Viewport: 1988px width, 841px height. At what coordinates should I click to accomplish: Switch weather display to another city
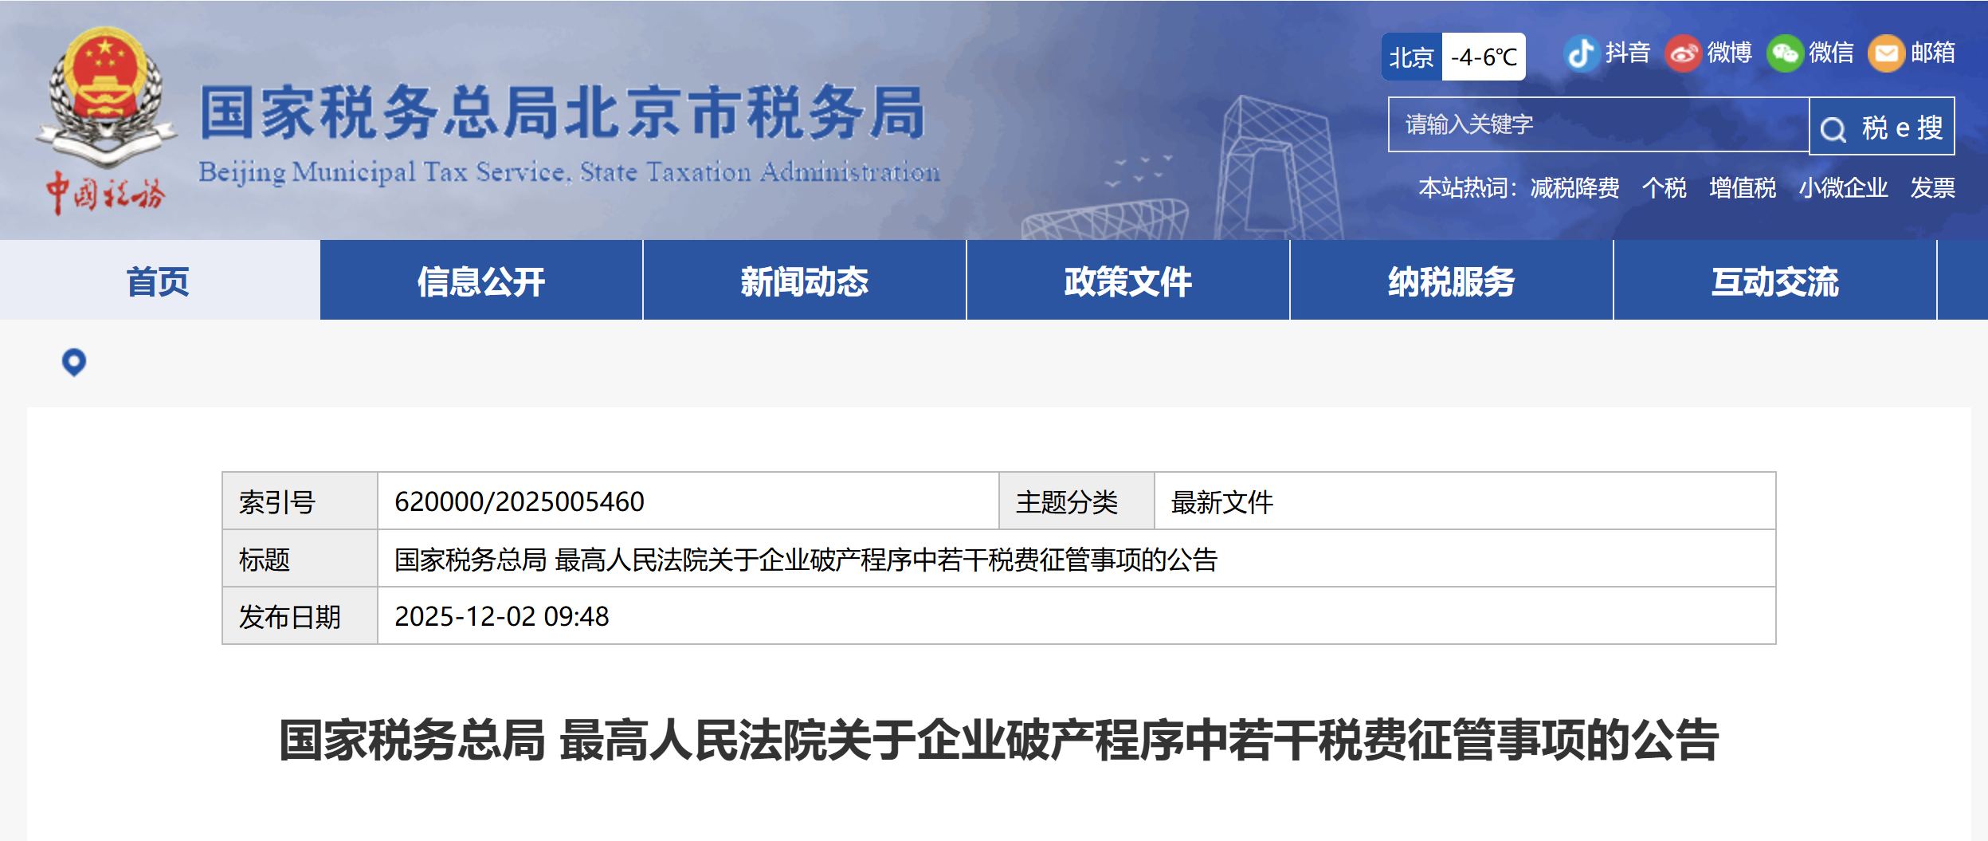point(1411,56)
